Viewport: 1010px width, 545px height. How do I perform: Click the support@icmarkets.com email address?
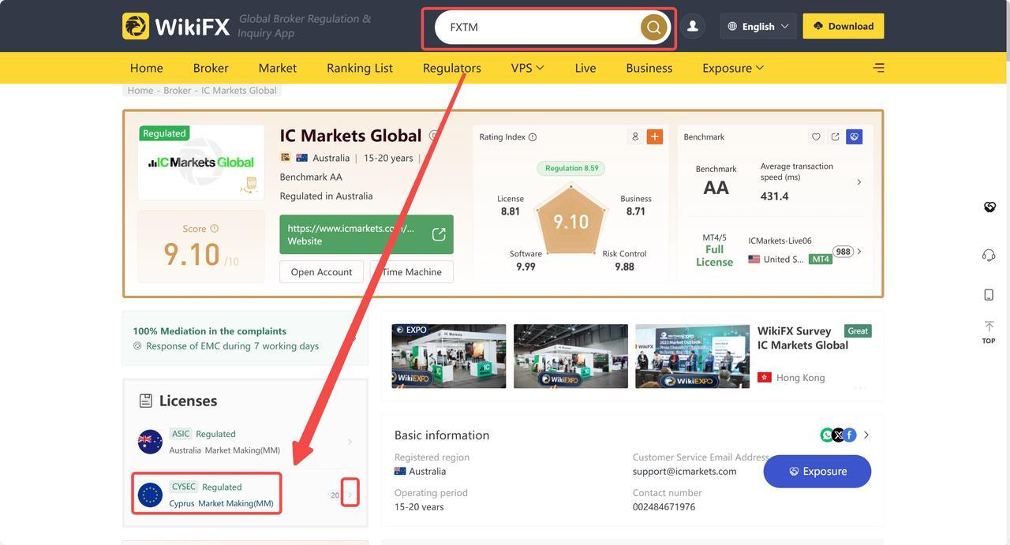point(684,471)
